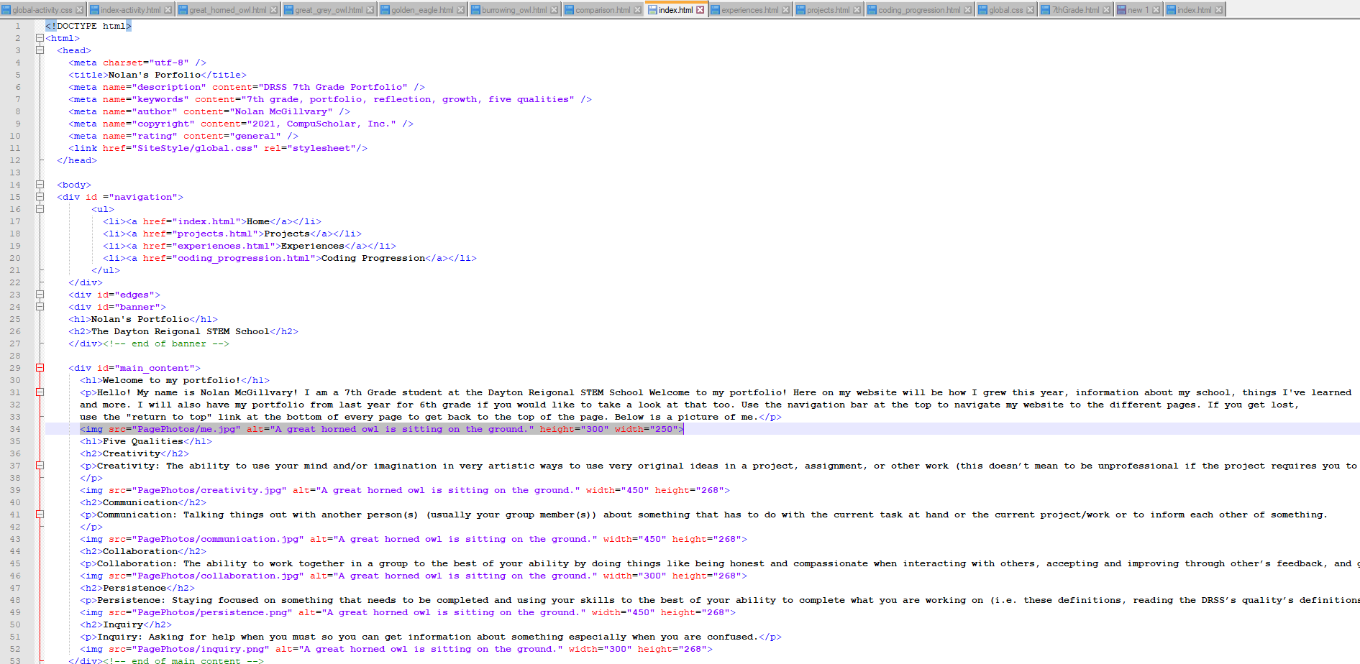Close the great_grey_owl.html tab
This screenshot has width=1360, height=664.
click(370, 10)
